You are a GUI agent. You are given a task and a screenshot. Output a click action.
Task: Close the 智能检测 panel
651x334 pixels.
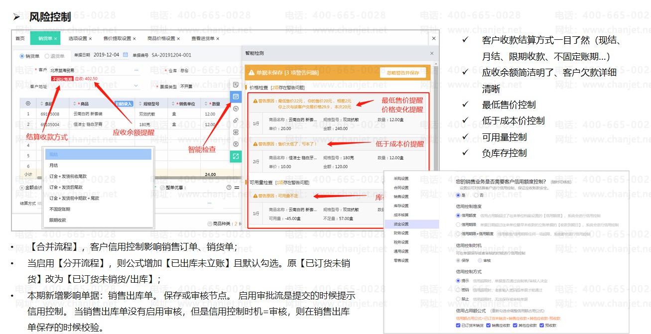(x=432, y=53)
